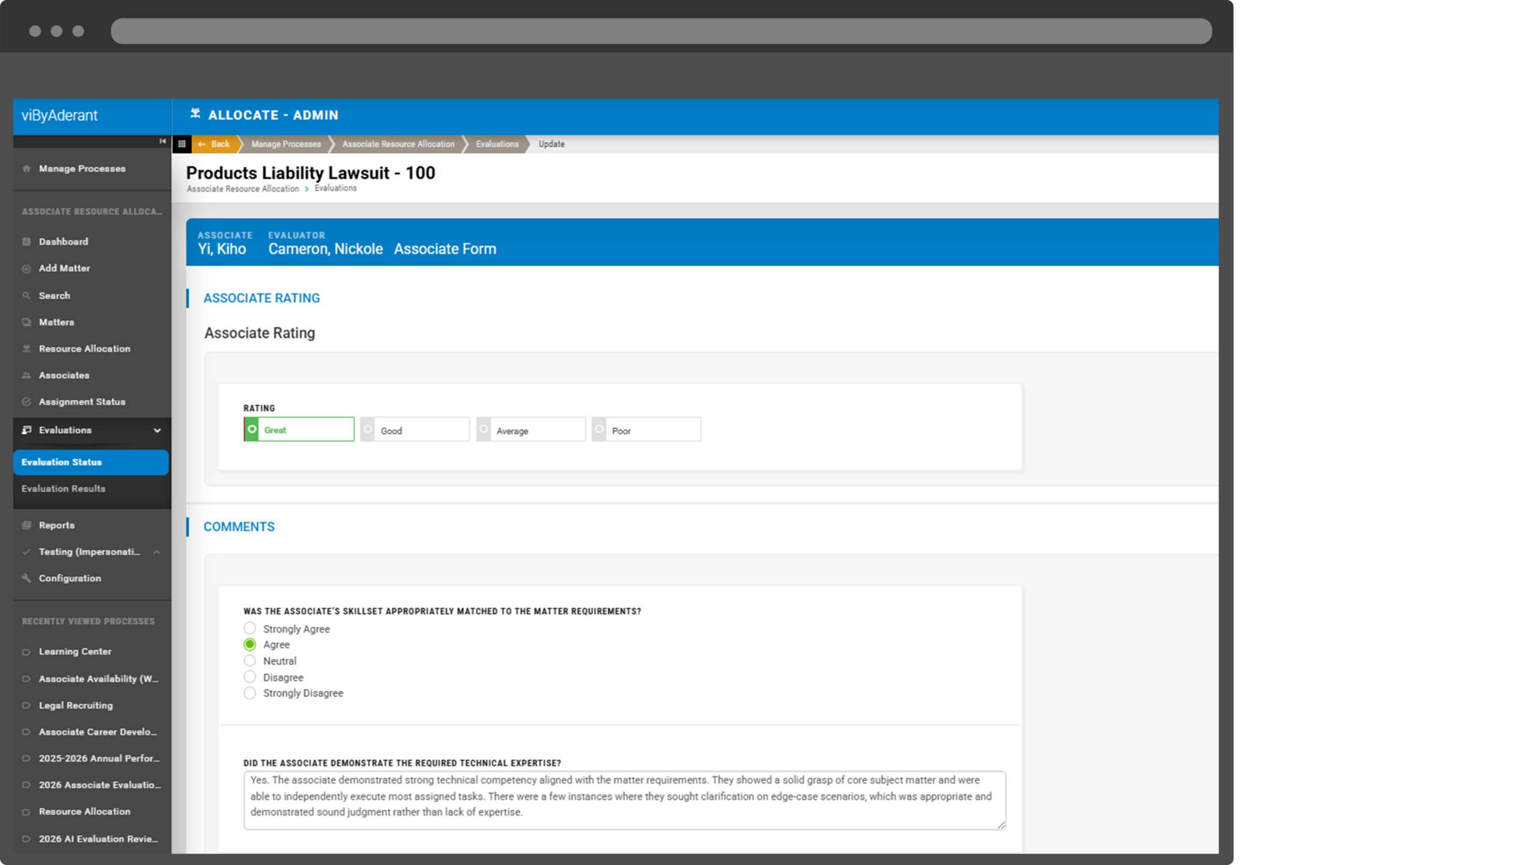
Task: Select the Poor rating option
Action: 646,430
